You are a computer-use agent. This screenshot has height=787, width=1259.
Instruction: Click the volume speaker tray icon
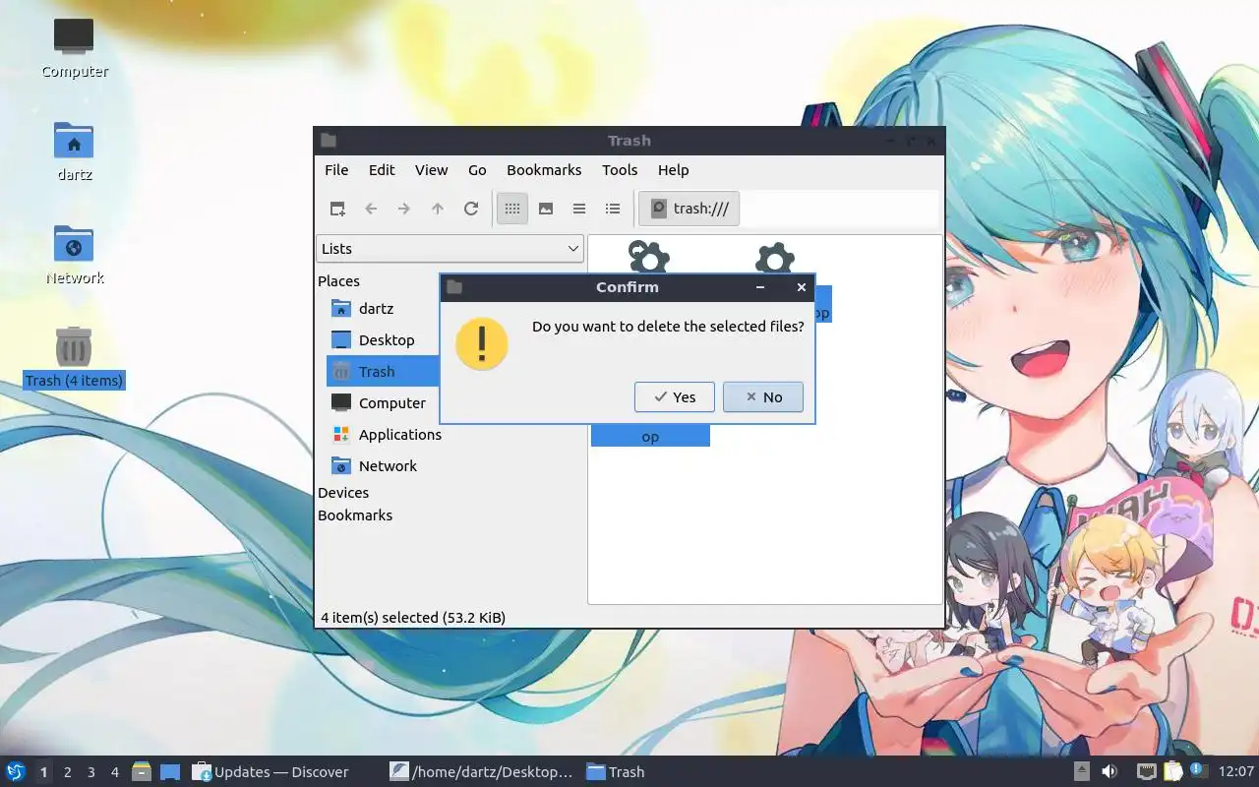(1109, 772)
